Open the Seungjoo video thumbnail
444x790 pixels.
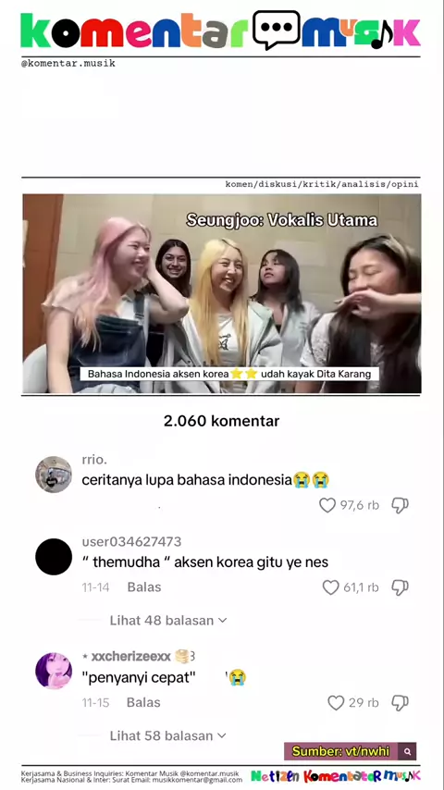(222, 294)
